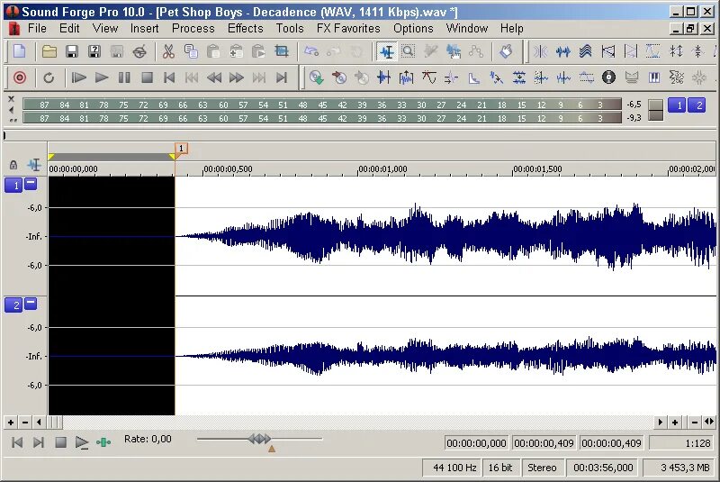The height and width of the screenshot is (482, 720).
Task: Close the channel meters panel
Action: pyautogui.click(x=11, y=98)
